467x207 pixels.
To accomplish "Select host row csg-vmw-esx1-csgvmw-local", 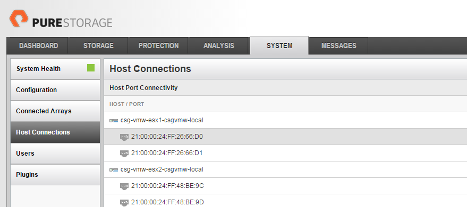I will click(285, 120).
